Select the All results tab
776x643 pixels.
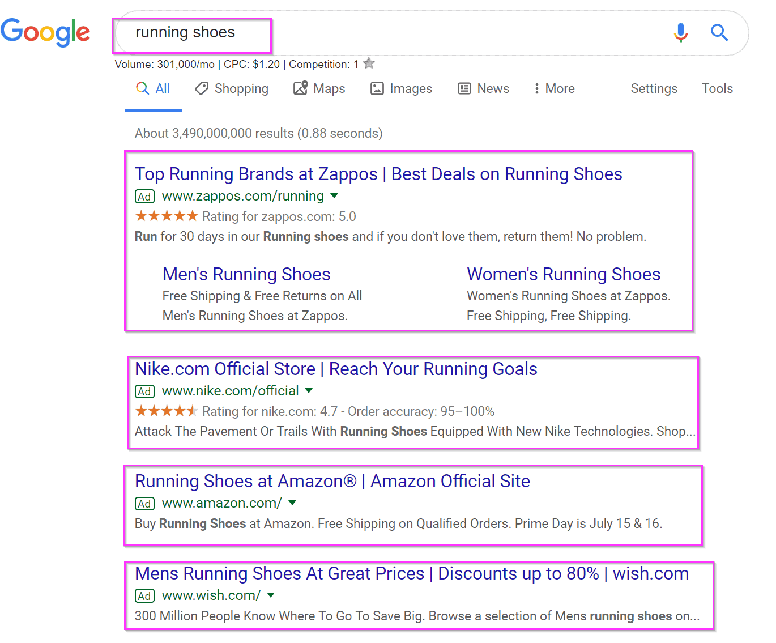(153, 88)
